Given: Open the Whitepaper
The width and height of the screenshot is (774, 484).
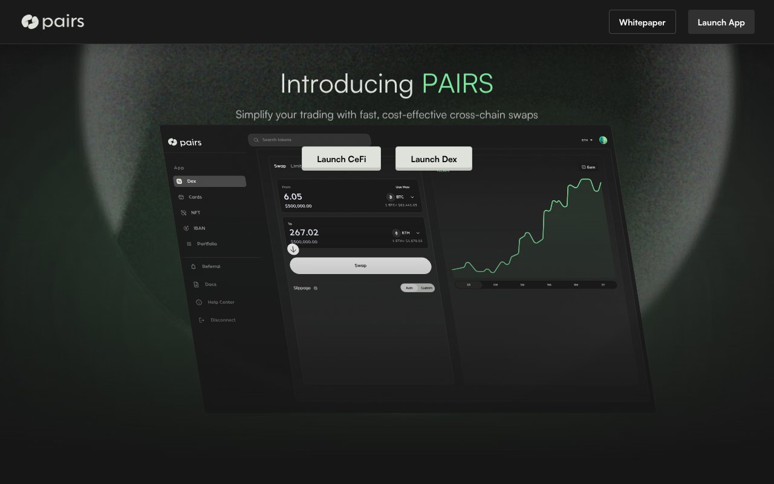Looking at the screenshot, I should (642, 22).
